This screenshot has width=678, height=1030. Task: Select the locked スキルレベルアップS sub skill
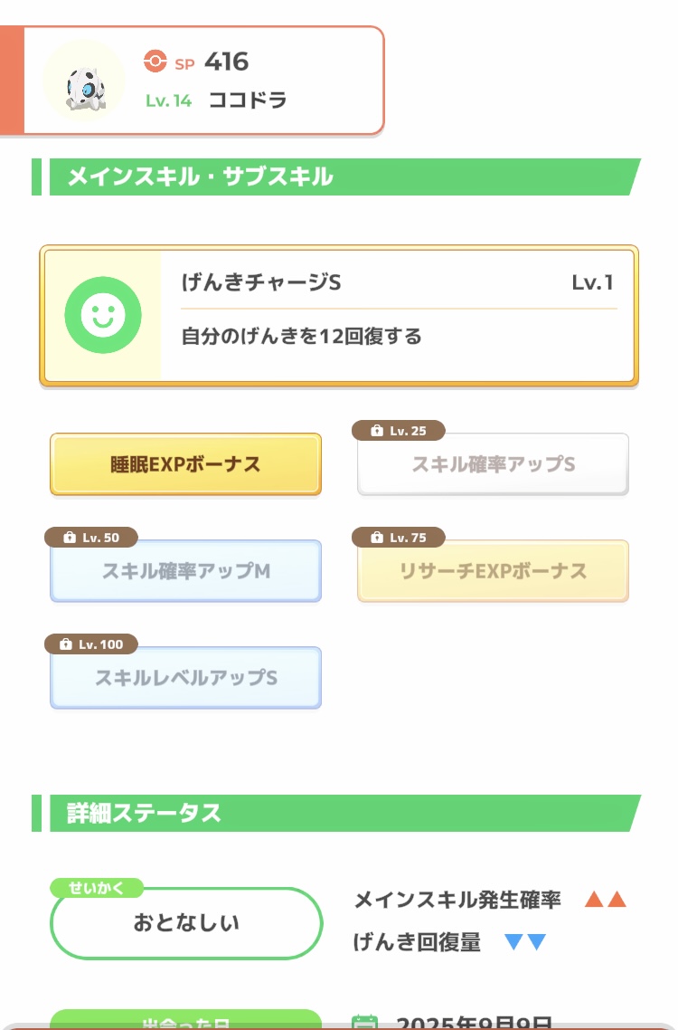click(185, 679)
